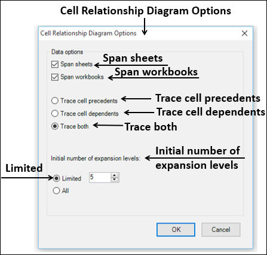Click the expansion levels number field showing 5

[x=100, y=177]
